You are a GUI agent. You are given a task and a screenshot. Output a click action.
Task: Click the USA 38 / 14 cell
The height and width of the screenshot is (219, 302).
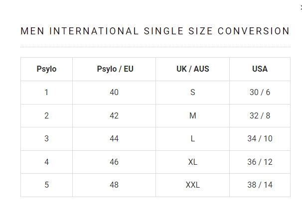point(260,185)
